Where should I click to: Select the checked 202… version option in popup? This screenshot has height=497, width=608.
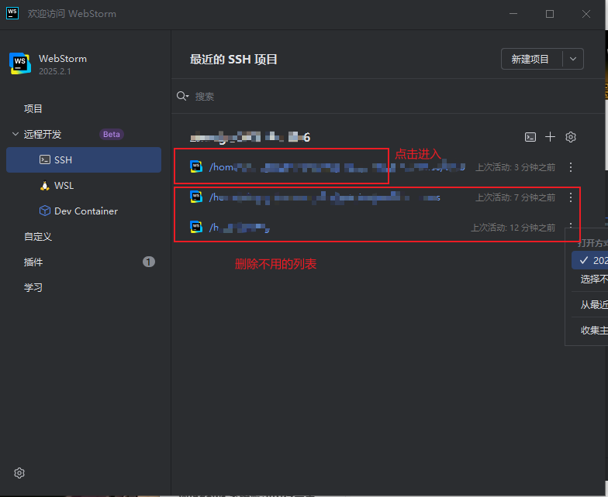pos(592,261)
